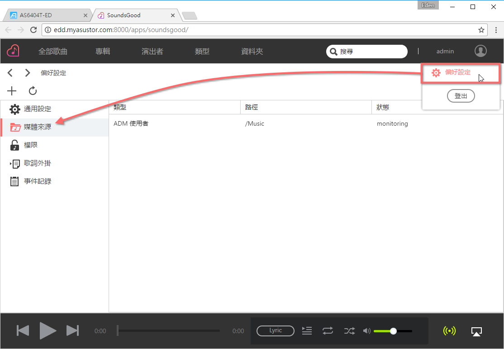Click the site information icon
This screenshot has height=349, width=504.
pos(48,30)
